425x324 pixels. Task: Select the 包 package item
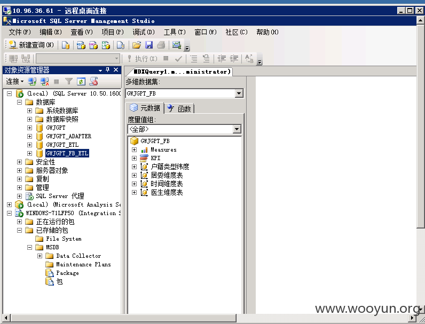59,282
